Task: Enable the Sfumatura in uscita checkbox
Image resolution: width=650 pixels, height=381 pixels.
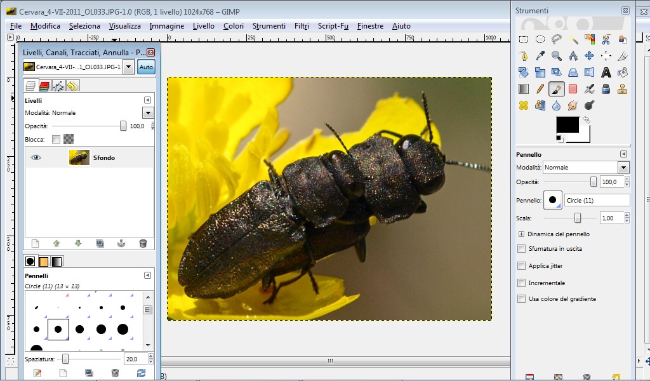Action: coord(522,249)
